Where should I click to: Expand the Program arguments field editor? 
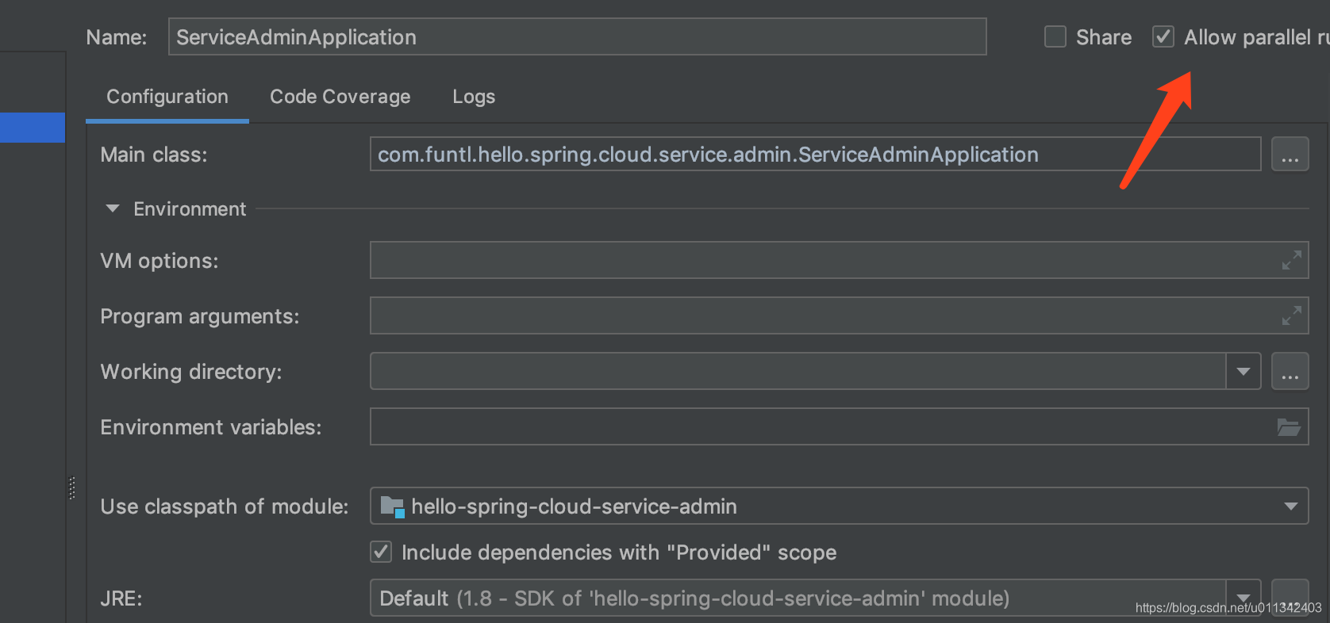[x=1291, y=315]
